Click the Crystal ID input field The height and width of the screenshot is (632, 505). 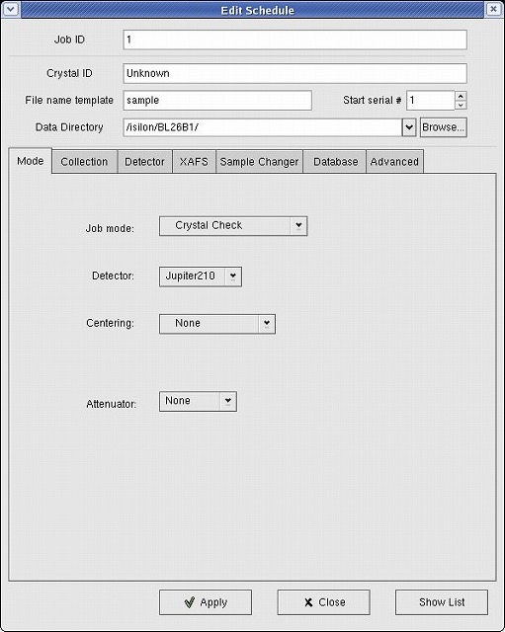coord(295,73)
